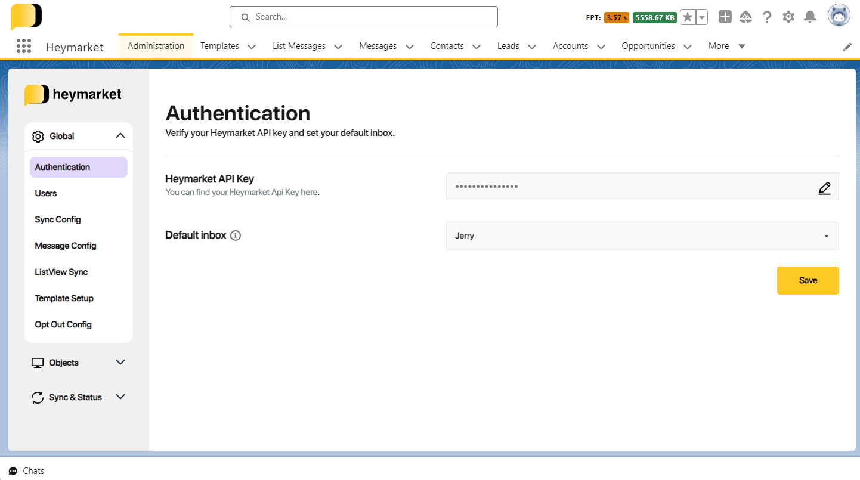Viewport: 860px width, 480px height.
Task: Click the yellow Save button
Action: click(x=808, y=280)
